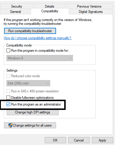This screenshot has width=115, height=145.
Task: Check Run this program in compatibility mode
Action: (8, 51)
